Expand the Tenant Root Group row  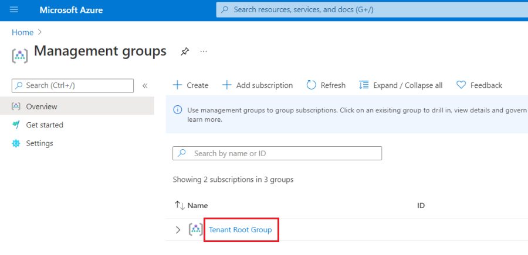(178, 230)
